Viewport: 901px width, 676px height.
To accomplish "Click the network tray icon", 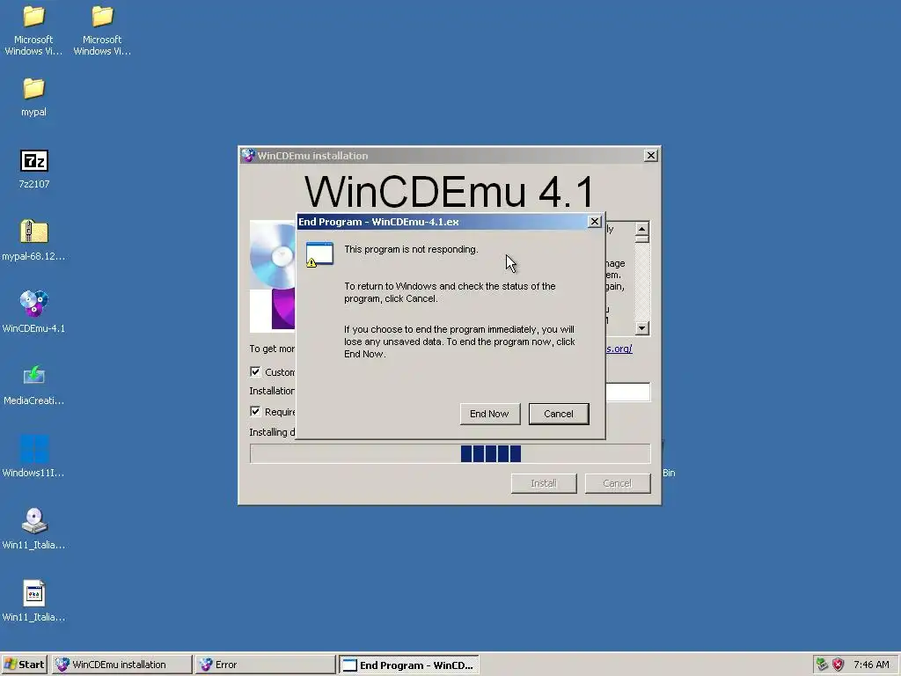I will coord(823,665).
